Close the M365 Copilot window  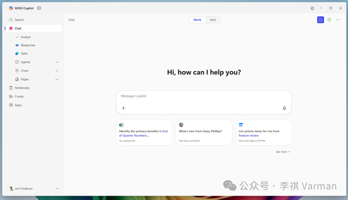point(341,8)
